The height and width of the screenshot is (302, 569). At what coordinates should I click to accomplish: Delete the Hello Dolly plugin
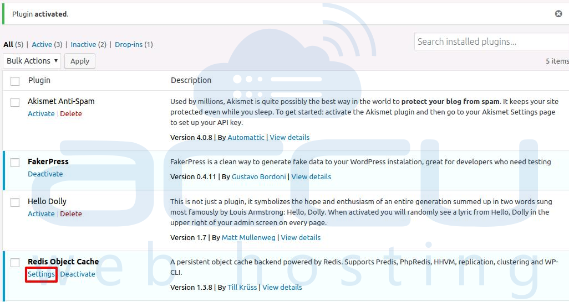71,214
